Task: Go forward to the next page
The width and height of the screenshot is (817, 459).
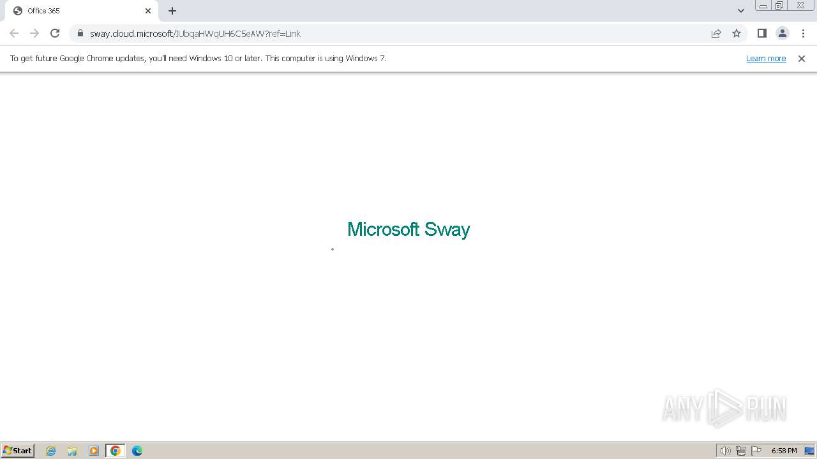Action: (x=34, y=33)
